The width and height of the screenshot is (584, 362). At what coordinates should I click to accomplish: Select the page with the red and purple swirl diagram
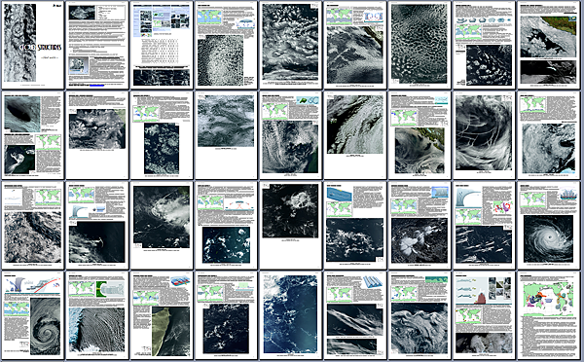[x=484, y=226]
